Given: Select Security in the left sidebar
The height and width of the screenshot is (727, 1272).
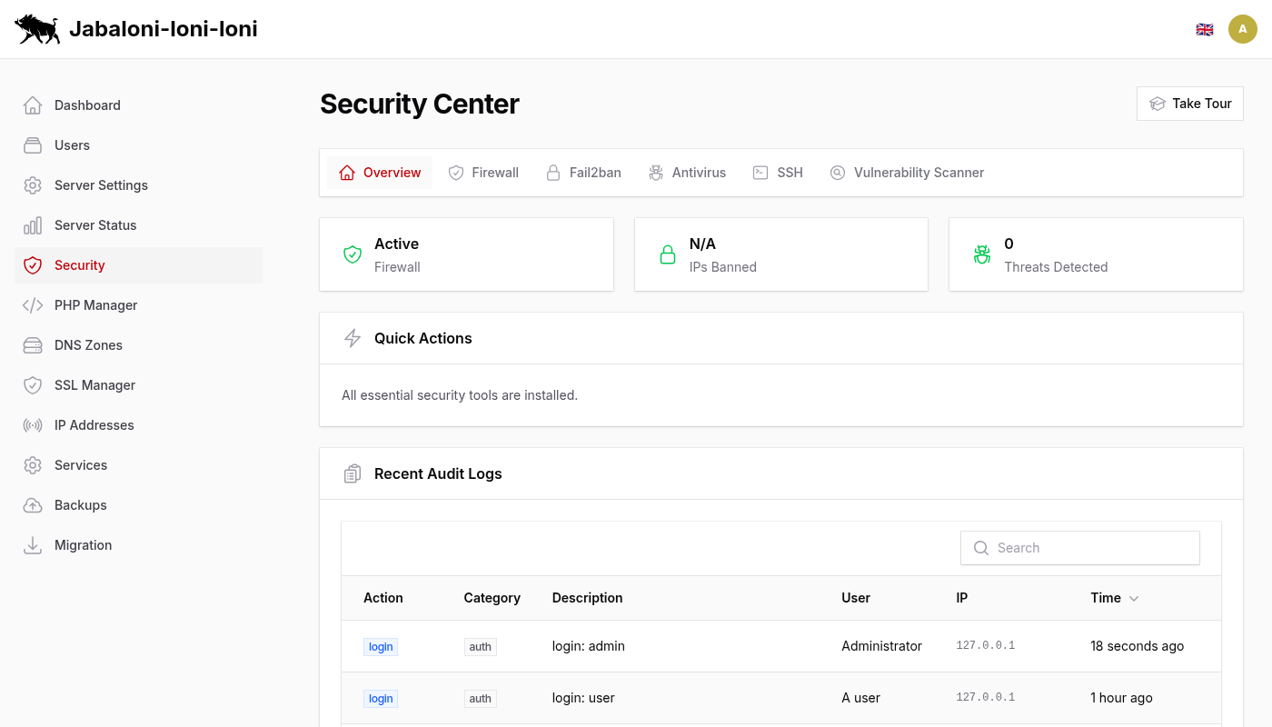Looking at the screenshot, I should pyautogui.click(x=79, y=264).
